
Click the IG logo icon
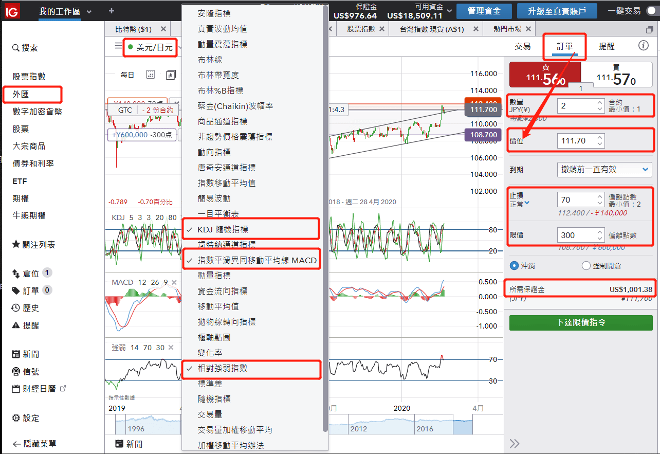click(x=11, y=11)
